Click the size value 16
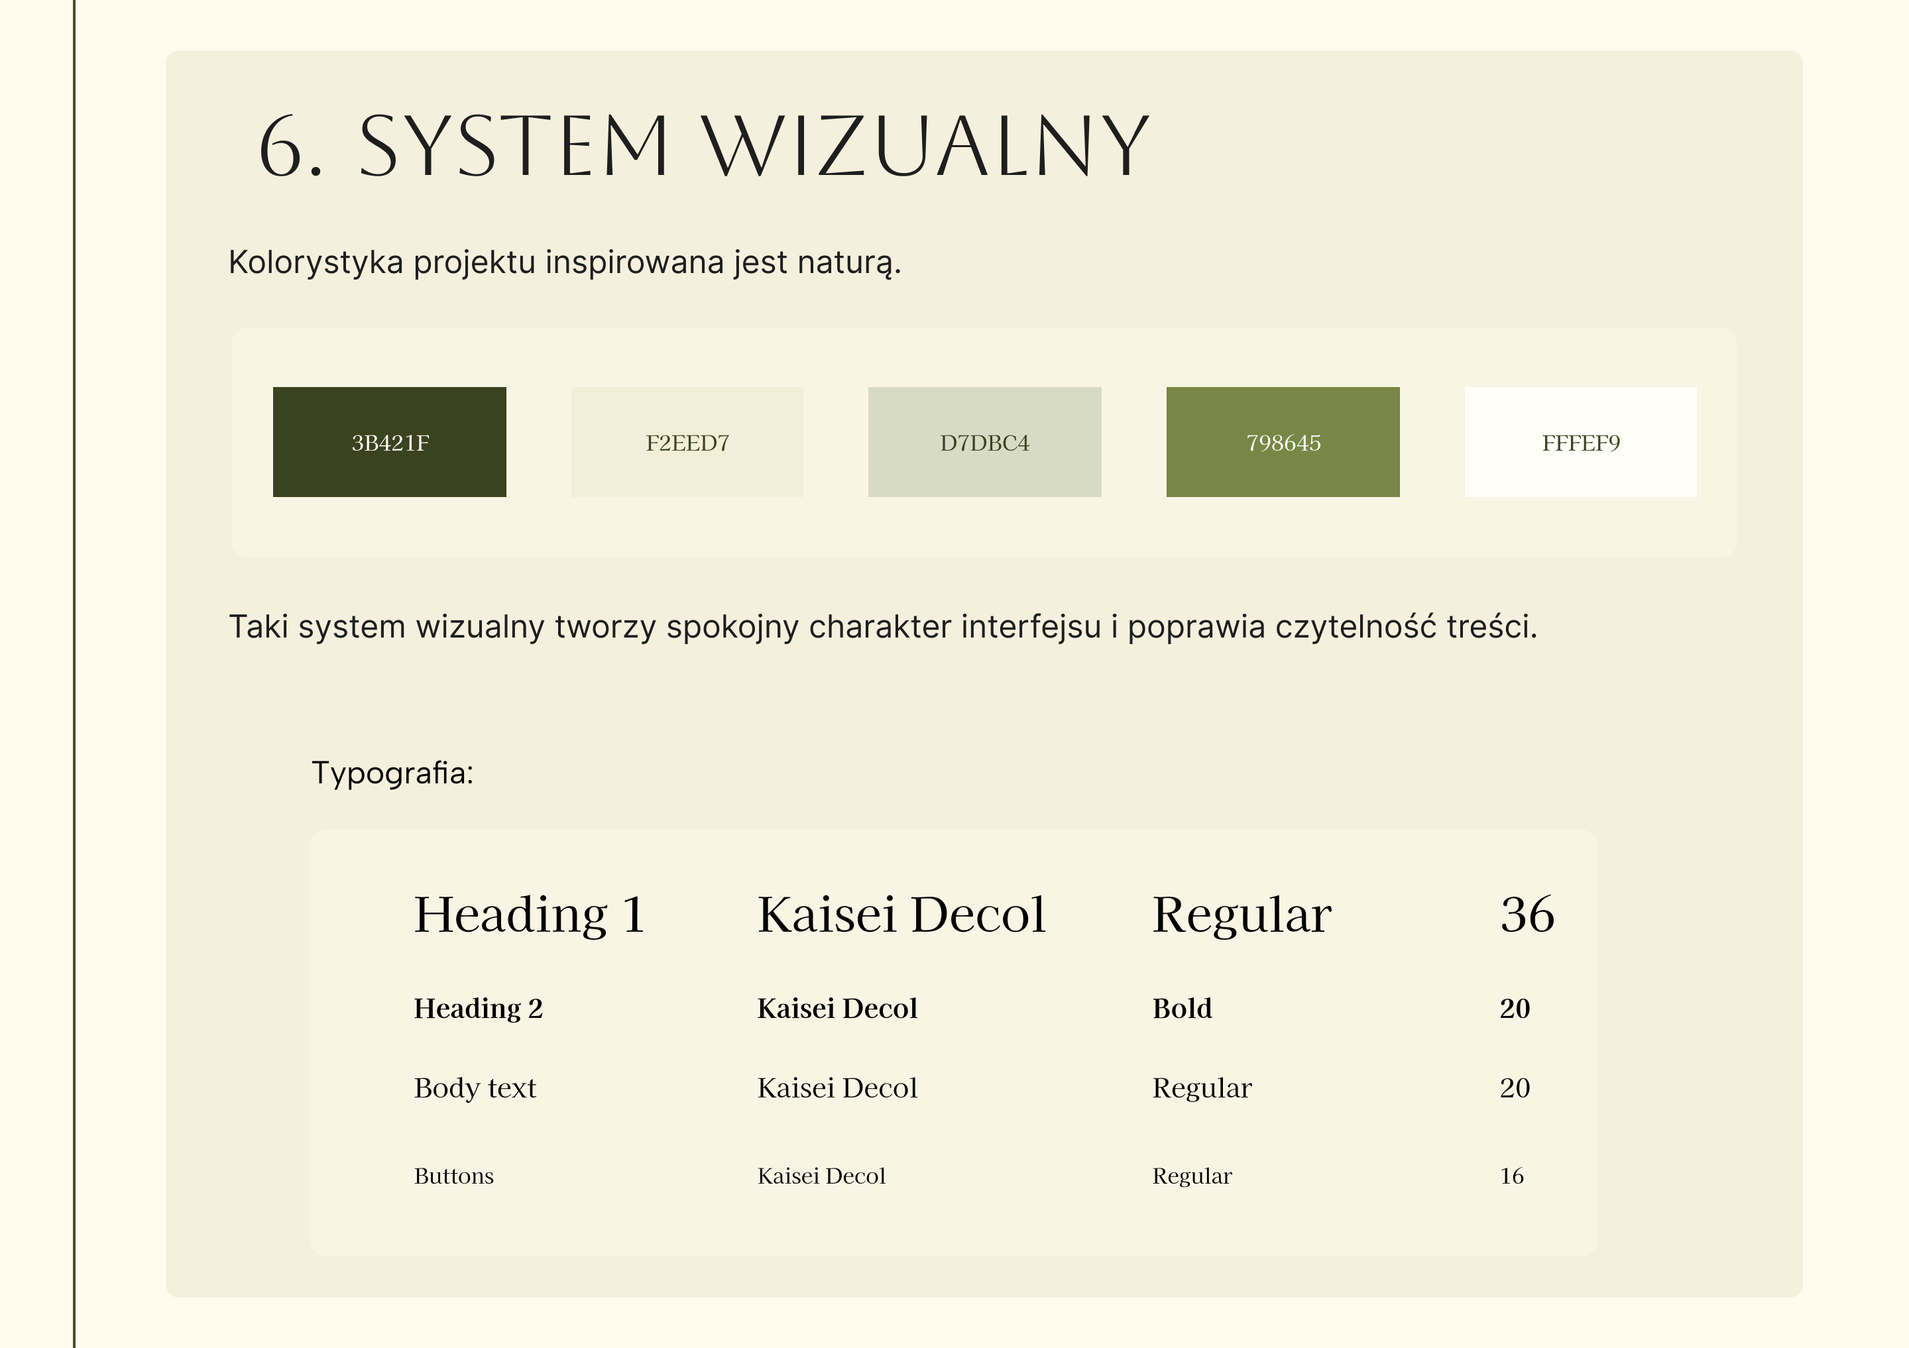This screenshot has height=1348, width=1909. 1511,1176
